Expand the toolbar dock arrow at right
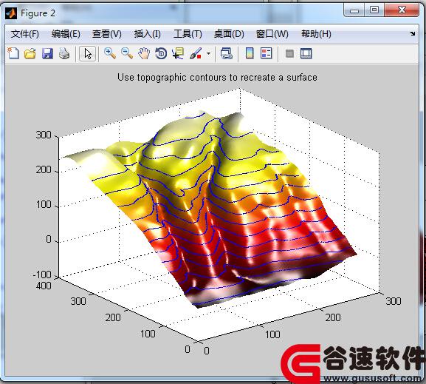 413,34
